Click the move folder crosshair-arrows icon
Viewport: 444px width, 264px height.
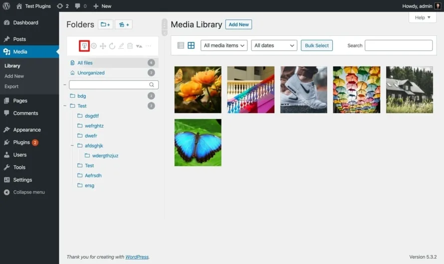pyautogui.click(x=103, y=46)
